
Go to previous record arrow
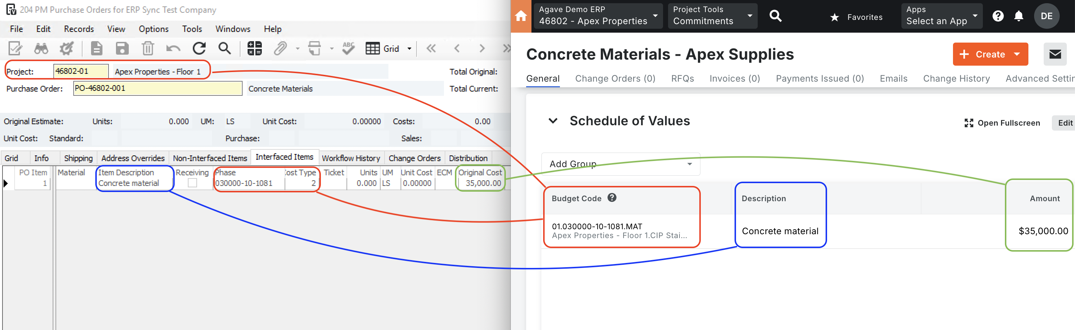coord(457,49)
